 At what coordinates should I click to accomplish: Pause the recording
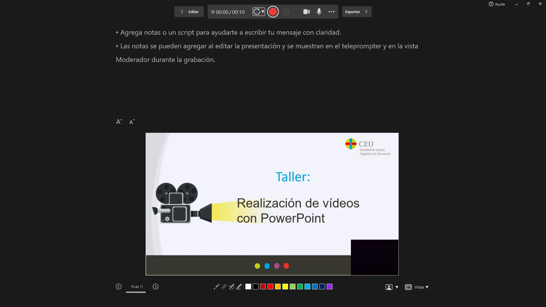pos(286,12)
